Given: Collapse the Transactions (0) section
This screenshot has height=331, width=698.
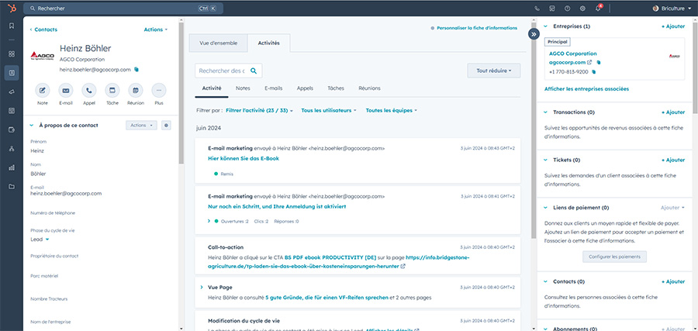Looking at the screenshot, I should coord(546,112).
